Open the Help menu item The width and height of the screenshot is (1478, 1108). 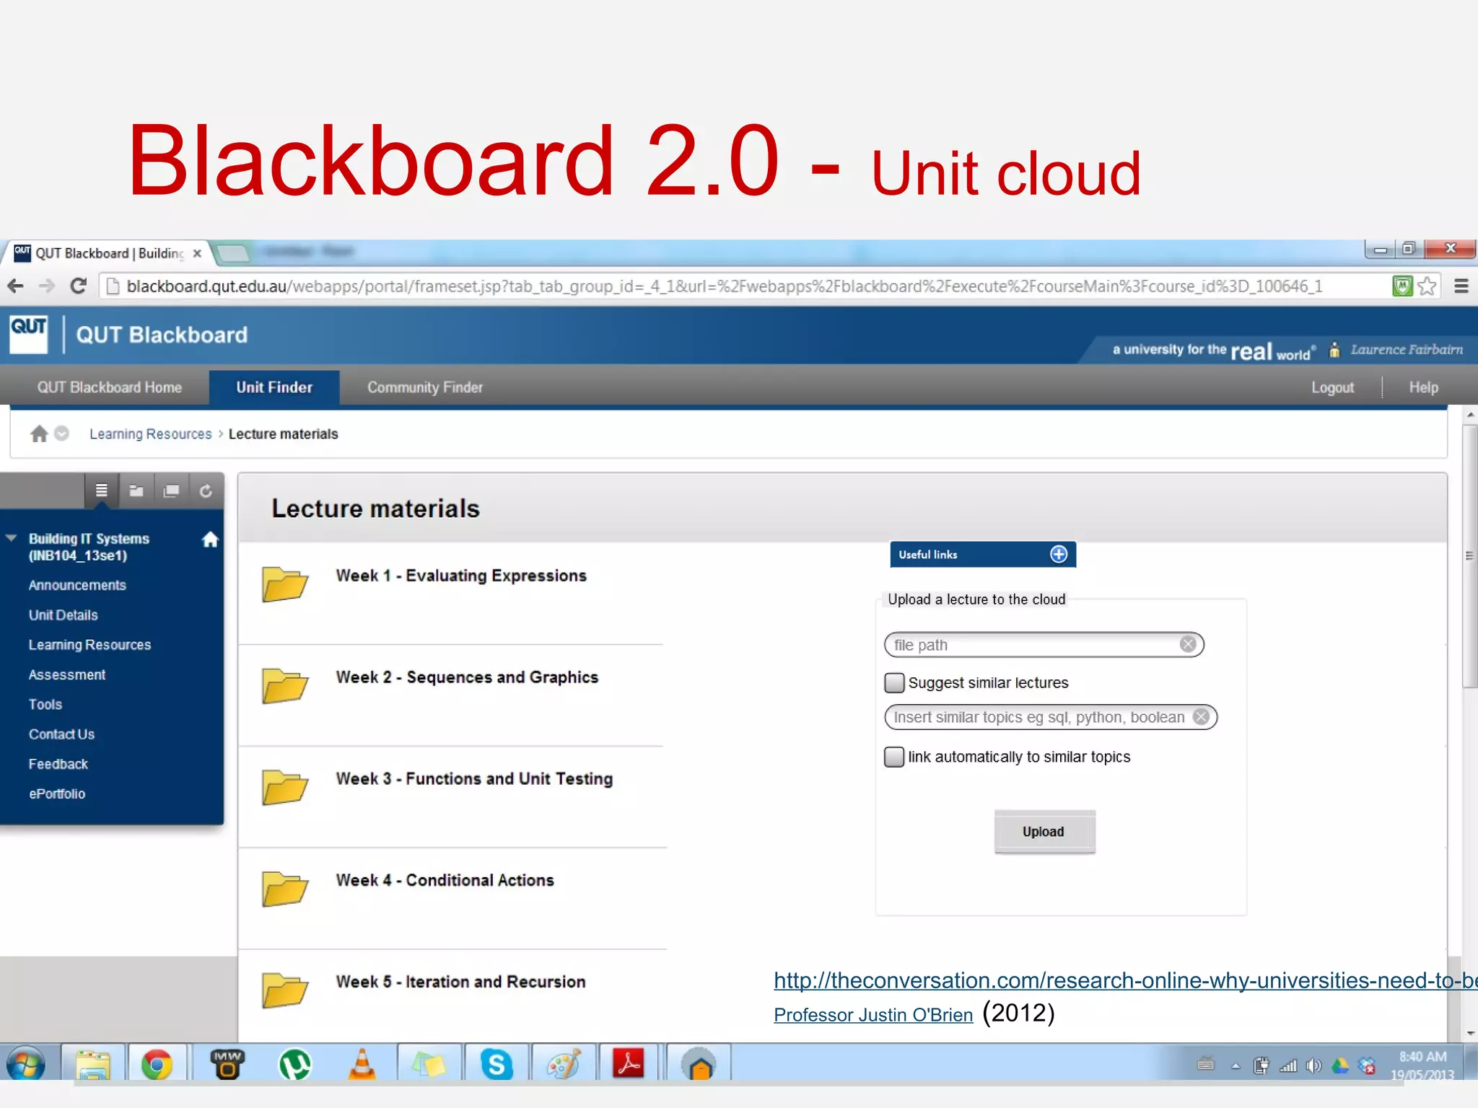click(1424, 387)
